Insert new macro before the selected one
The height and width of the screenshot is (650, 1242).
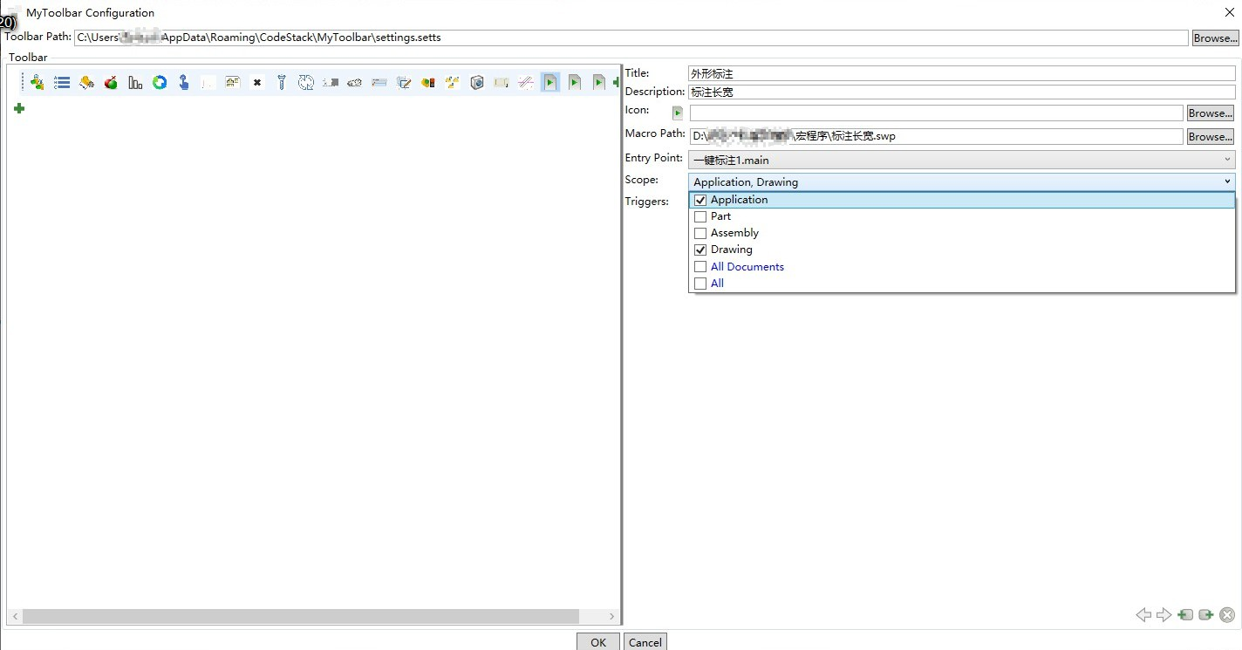click(1185, 615)
